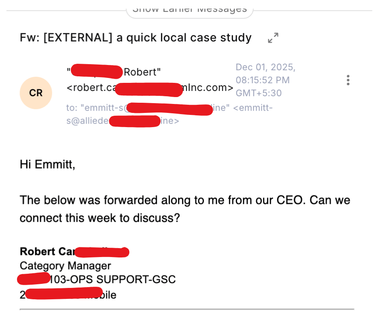
Task: Click the CR sender avatar
Action: (36, 93)
